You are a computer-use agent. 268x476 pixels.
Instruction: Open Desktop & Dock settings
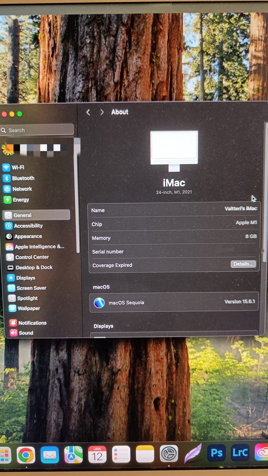click(x=30, y=267)
